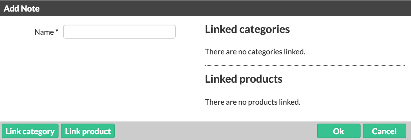Cancel the Add Note dialog
The height and width of the screenshot is (140, 411).
click(384, 131)
